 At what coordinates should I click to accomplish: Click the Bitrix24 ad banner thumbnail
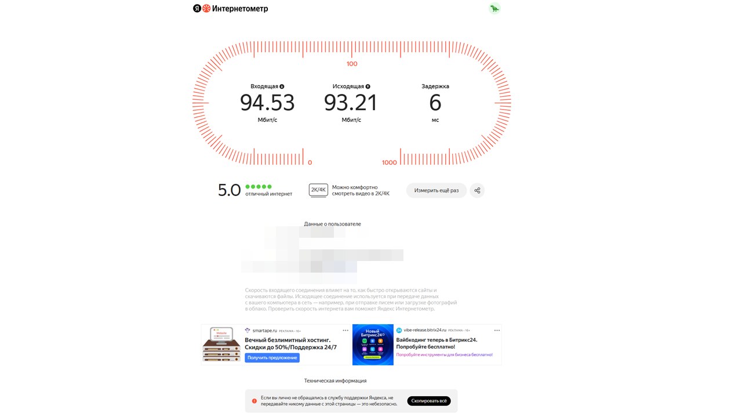(373, 345)
